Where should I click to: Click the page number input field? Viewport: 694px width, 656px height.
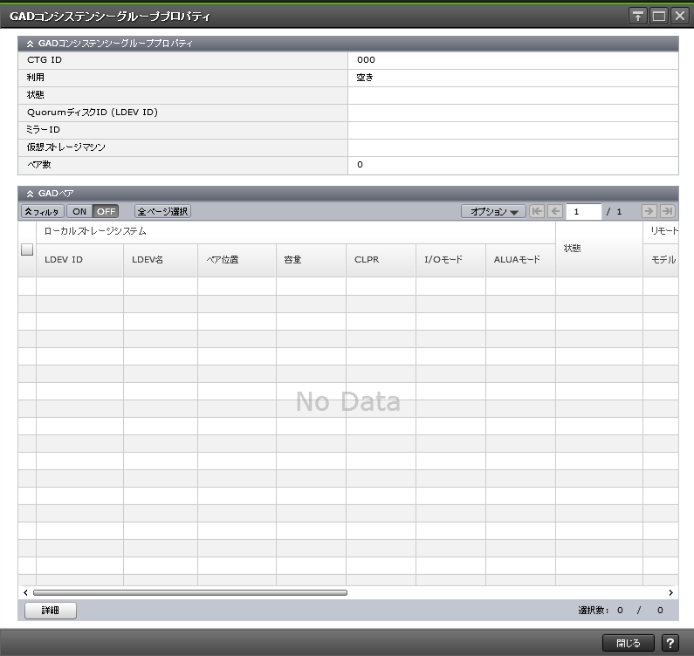(583, 211)
